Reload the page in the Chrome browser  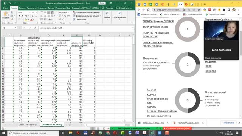coord(148,10)
